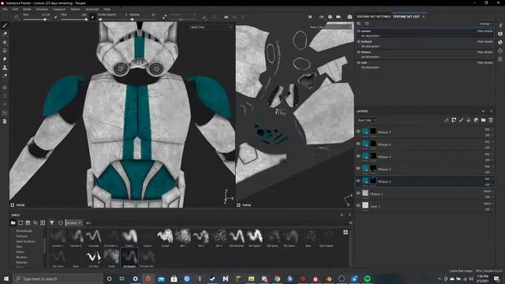Screen dimensions: 505x284
Task: Remove the Brushes filter tag
Action: click(80, 222)
